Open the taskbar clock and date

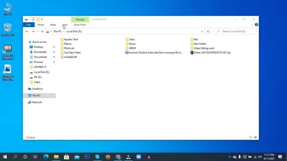269,157
